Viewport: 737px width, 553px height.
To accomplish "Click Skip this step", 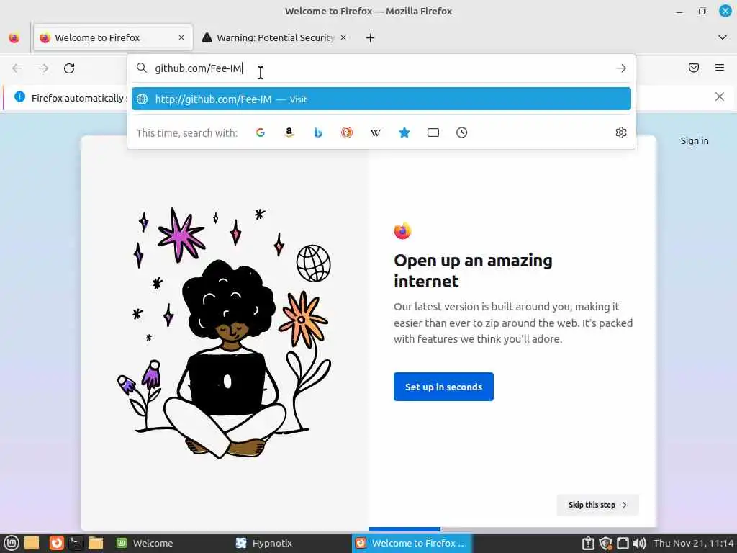I will click(x=597, y=505).
